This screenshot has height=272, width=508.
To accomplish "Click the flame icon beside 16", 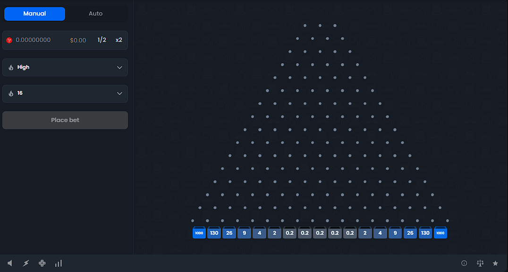I will coord(11,93).
